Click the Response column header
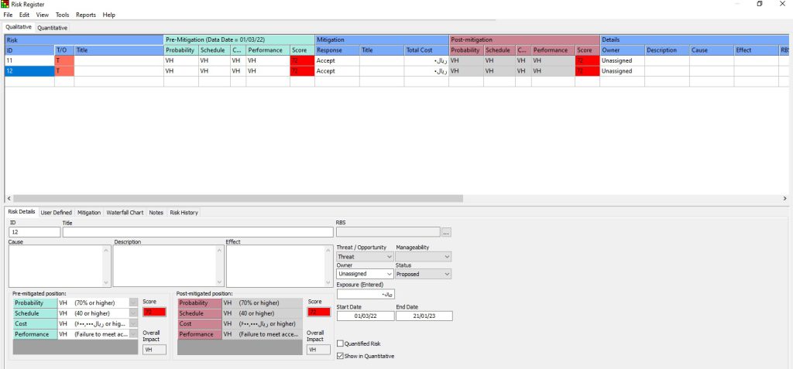This screenshot has width=793, height=369. [x=337, y=50]
